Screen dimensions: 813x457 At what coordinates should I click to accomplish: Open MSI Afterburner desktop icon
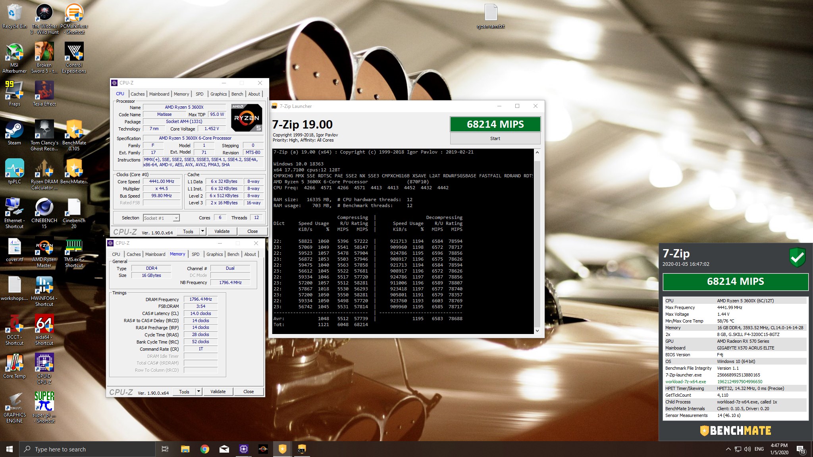coord(14,58)
